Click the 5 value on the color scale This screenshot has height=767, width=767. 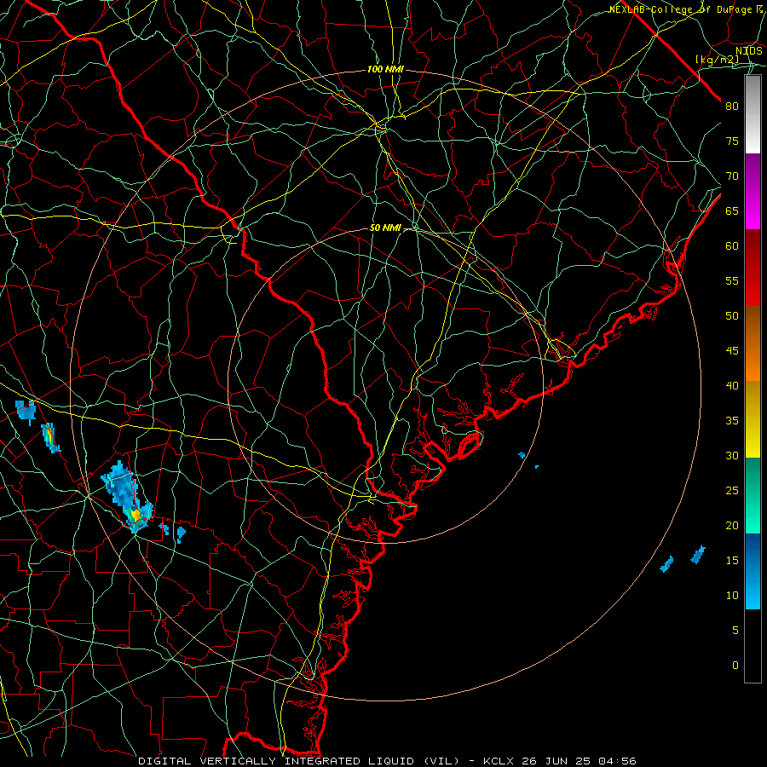click(735, 630)
